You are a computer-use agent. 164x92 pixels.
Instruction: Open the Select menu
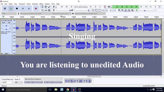pyautogui.click(x=11, y=4)
